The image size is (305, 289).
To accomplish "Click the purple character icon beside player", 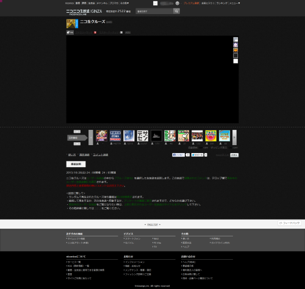I will click(x=235, y=45).
